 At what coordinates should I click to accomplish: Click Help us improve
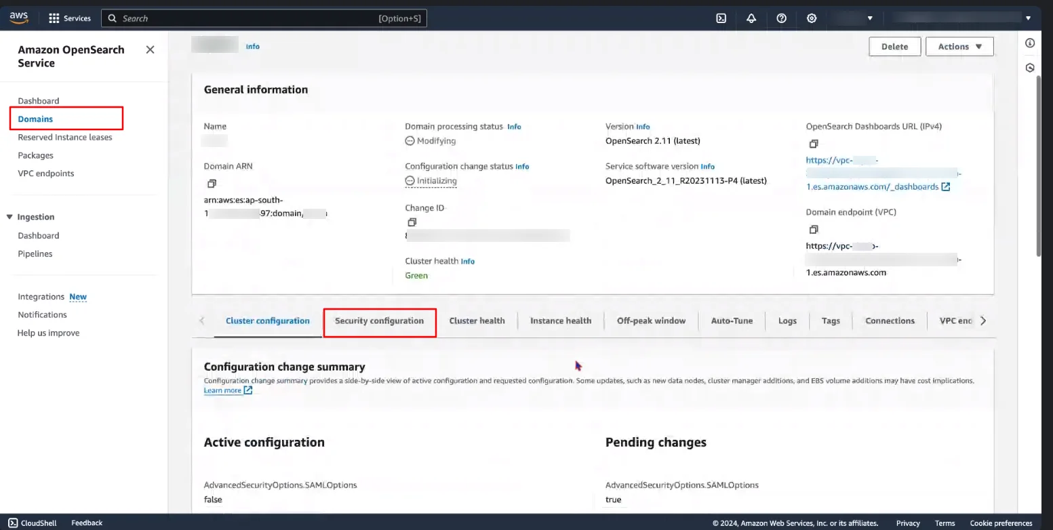click(x=48, y=333)
